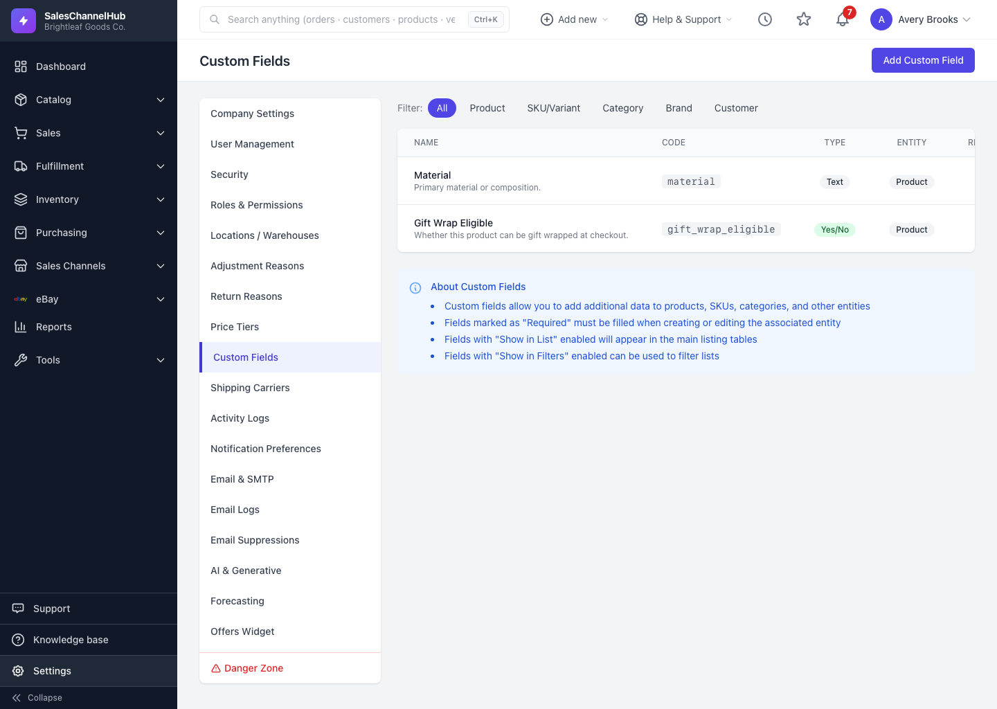This screenshot has width=997, height=709.
Task: Click Add Custom Field button
Action: (x=923, y=60)
